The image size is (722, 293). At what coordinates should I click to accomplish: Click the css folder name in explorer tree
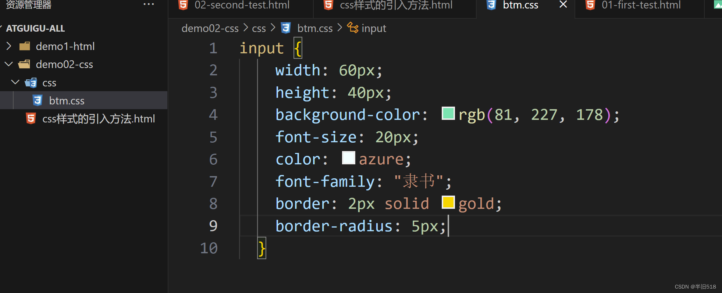(x=49, y=83)
